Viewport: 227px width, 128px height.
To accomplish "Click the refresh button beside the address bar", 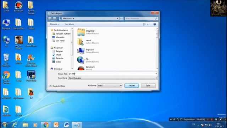I will 121,18.
